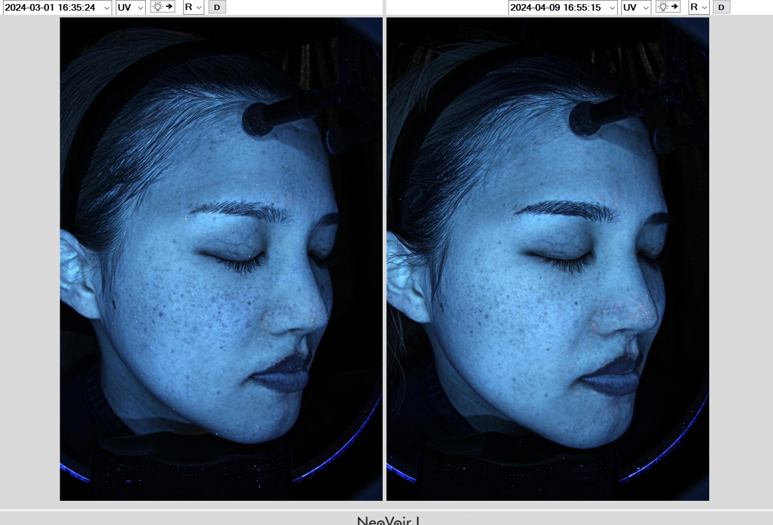Click the chevron on the right UV combo box
The height and width of the screenshot is (525, 773).
pyautogui.click(x=645, y=8)
